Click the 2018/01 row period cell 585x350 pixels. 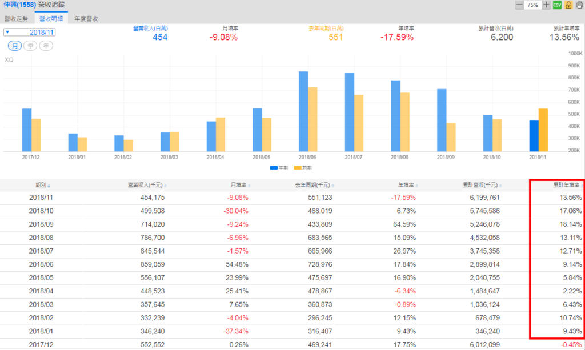pyautogui.click(x=41, y=332)
